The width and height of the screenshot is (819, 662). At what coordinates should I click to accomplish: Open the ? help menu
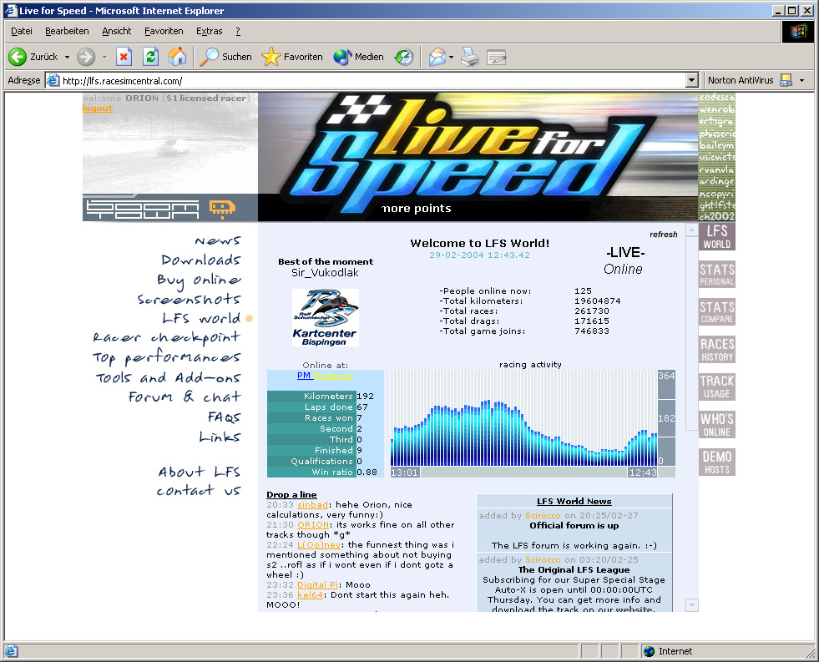[x=238, y=32]
